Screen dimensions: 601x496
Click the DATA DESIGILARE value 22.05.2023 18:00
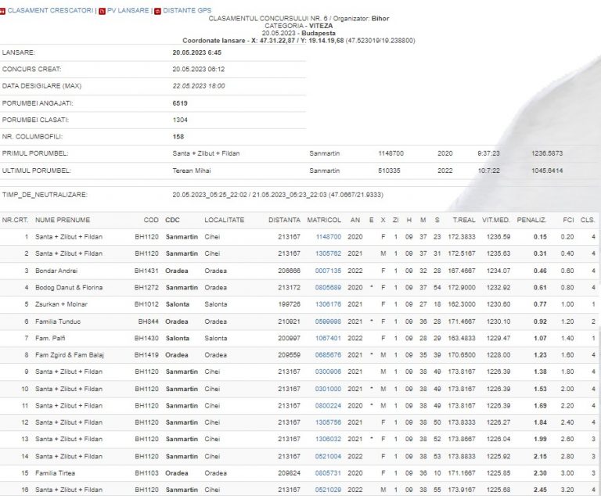199,86
